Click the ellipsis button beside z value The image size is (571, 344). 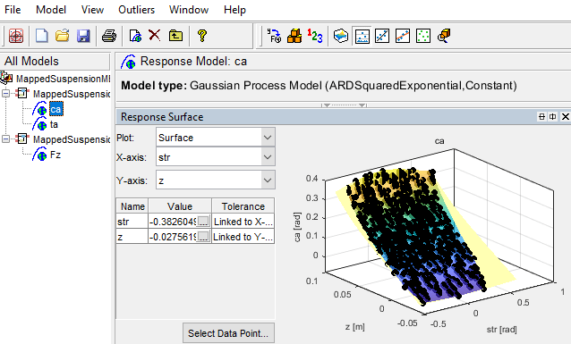[x=203, y=237]
